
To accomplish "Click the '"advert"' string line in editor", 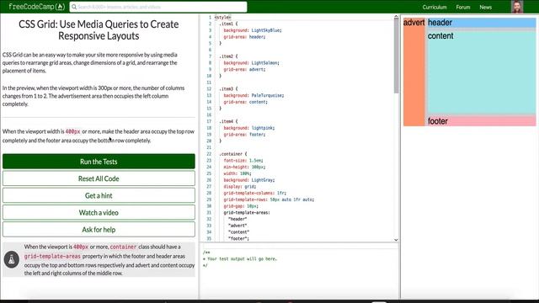I will (x=237, y=226).
